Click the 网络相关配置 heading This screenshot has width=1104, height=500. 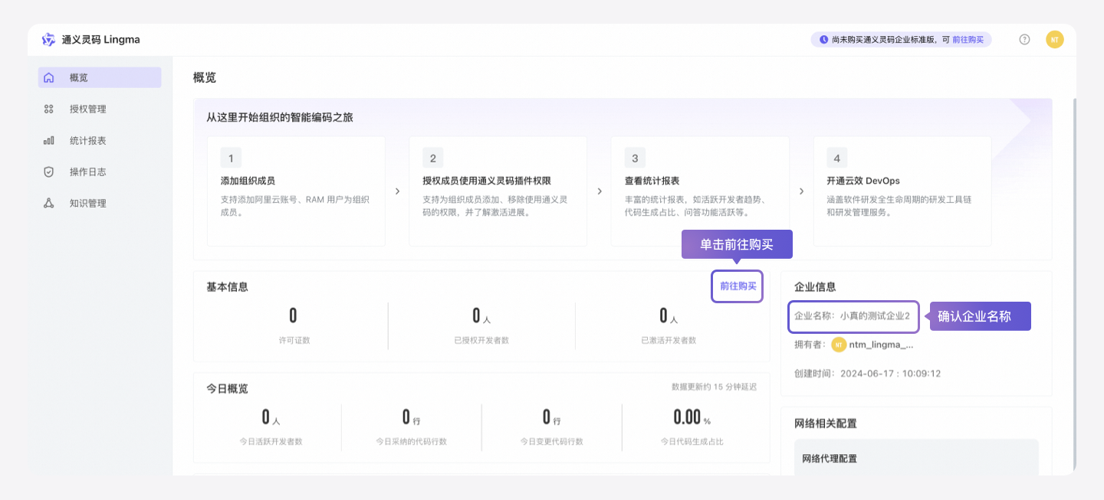pos(825,423)
